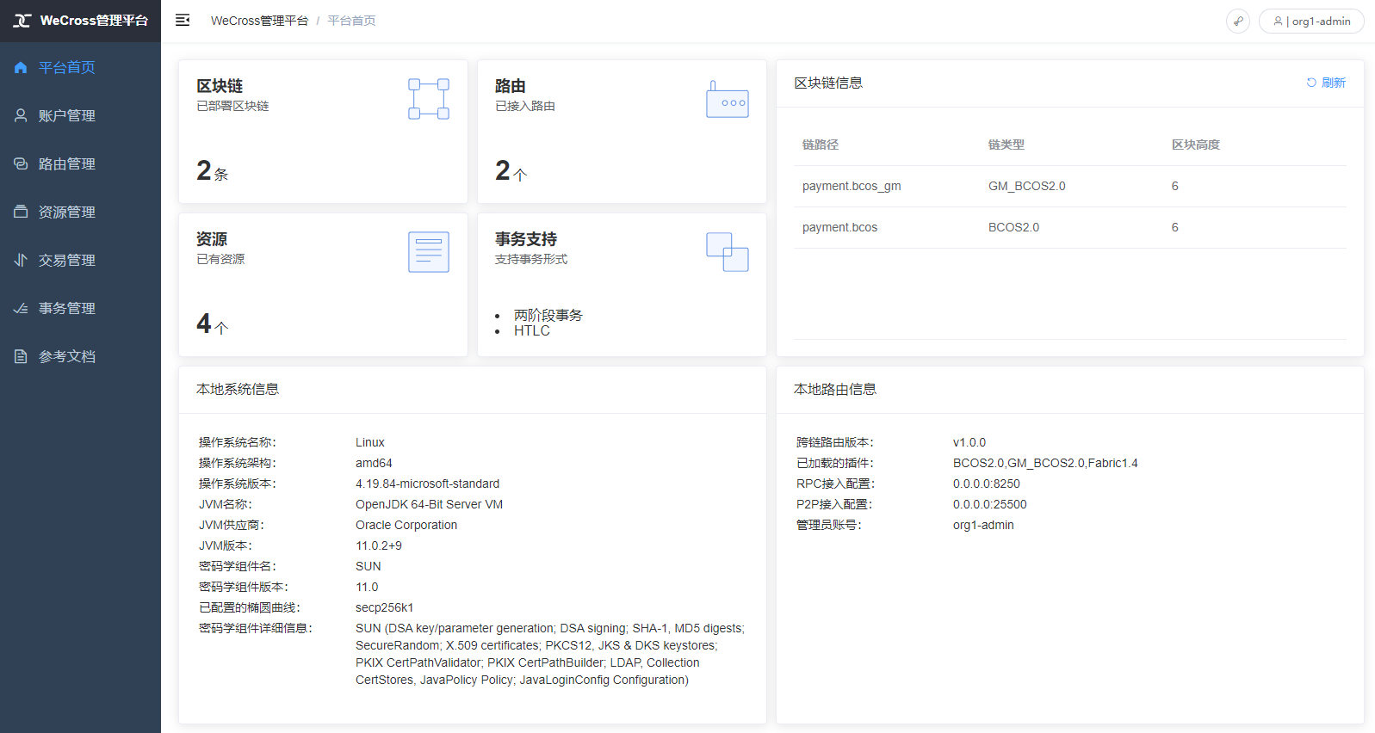Click the 已有资源 subtitle
Image resolution: width=1375 pixels, height=733 pixels.
(220, 259)
